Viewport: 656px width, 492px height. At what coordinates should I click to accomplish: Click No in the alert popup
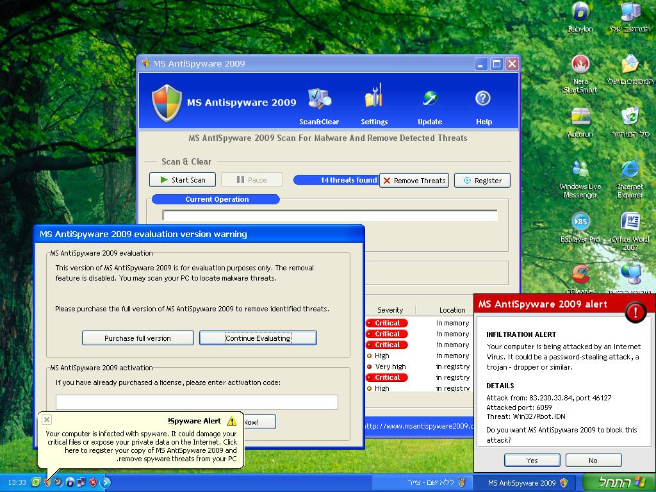coord(593,460)
